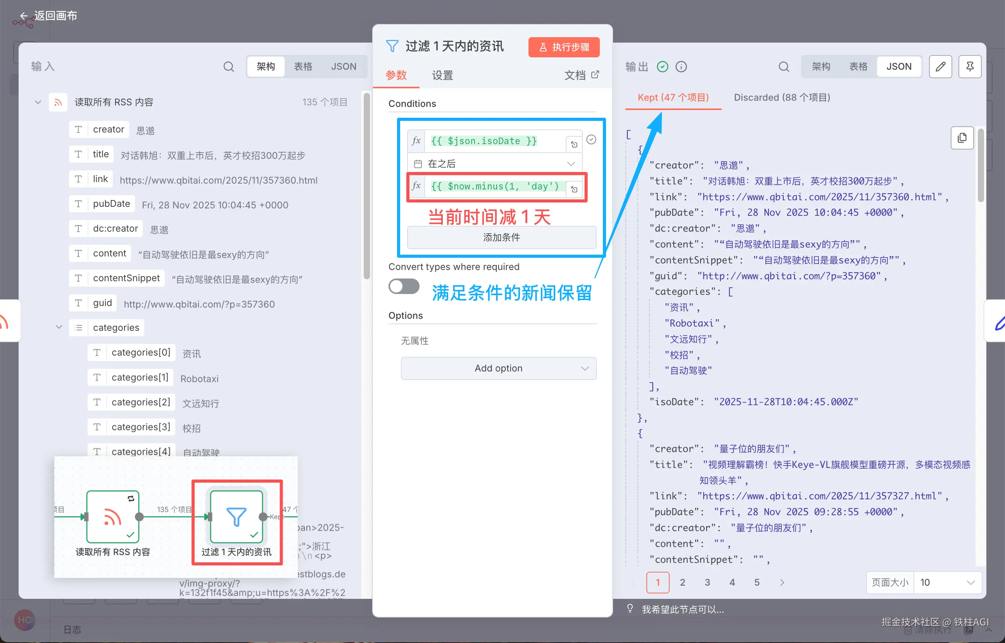This screenshot has width=1005, height=643.
Task: Switch to Discarded (88 个项目) tab
Action: tap(781, 97)
